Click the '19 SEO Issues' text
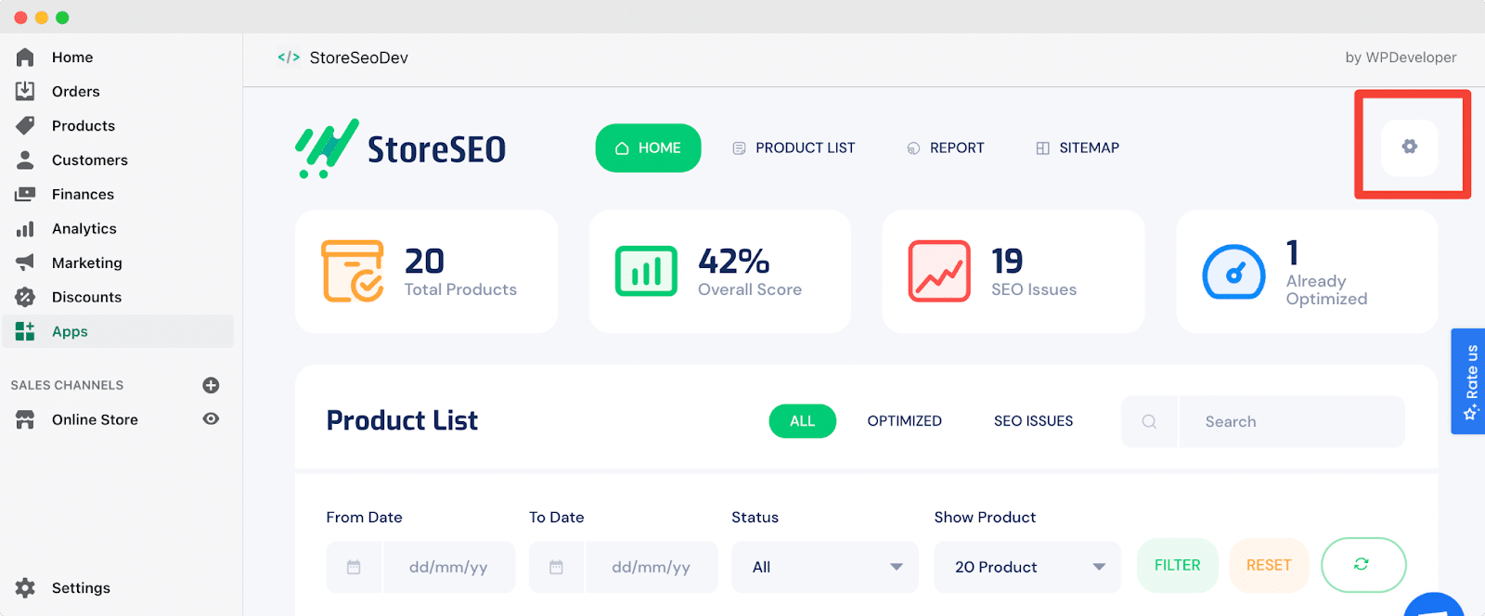Viewport: 1485px width, 616px height. (x=1034, y=272)
